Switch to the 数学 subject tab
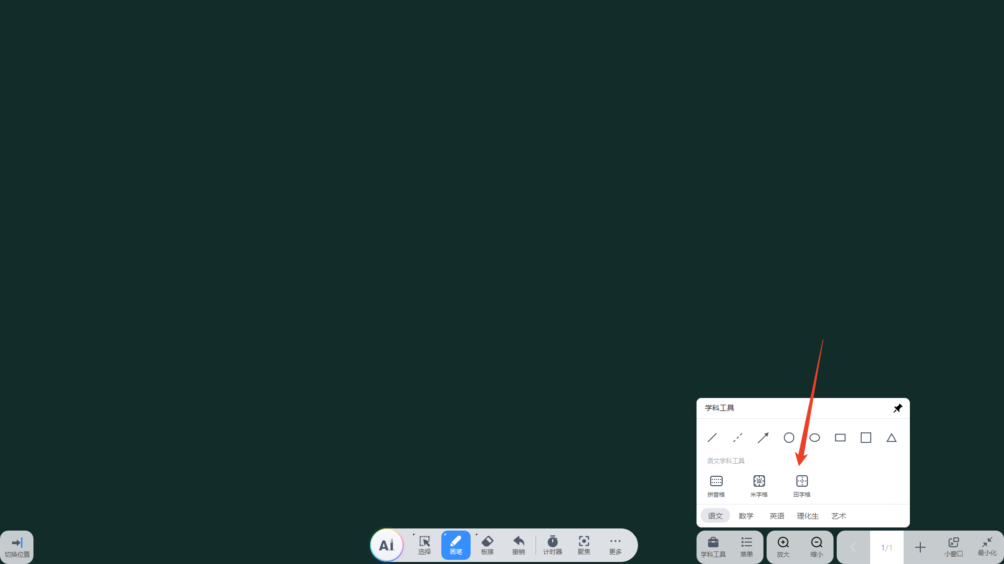Viewport: 1004px width, 564px height. (x=746, y=516)
